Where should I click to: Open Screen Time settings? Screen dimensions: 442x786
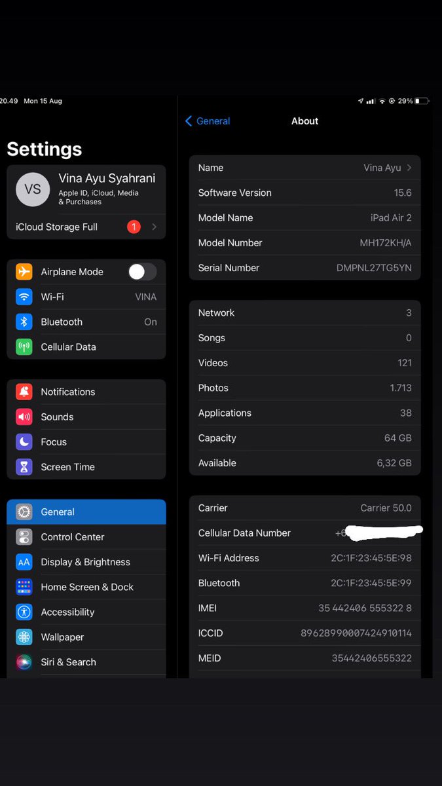[86, 467]
